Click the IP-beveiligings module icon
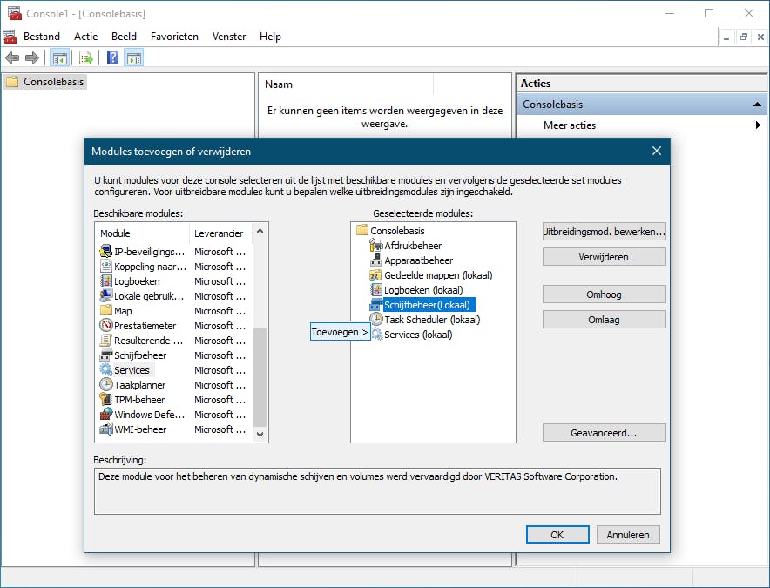 click(106, 252)
